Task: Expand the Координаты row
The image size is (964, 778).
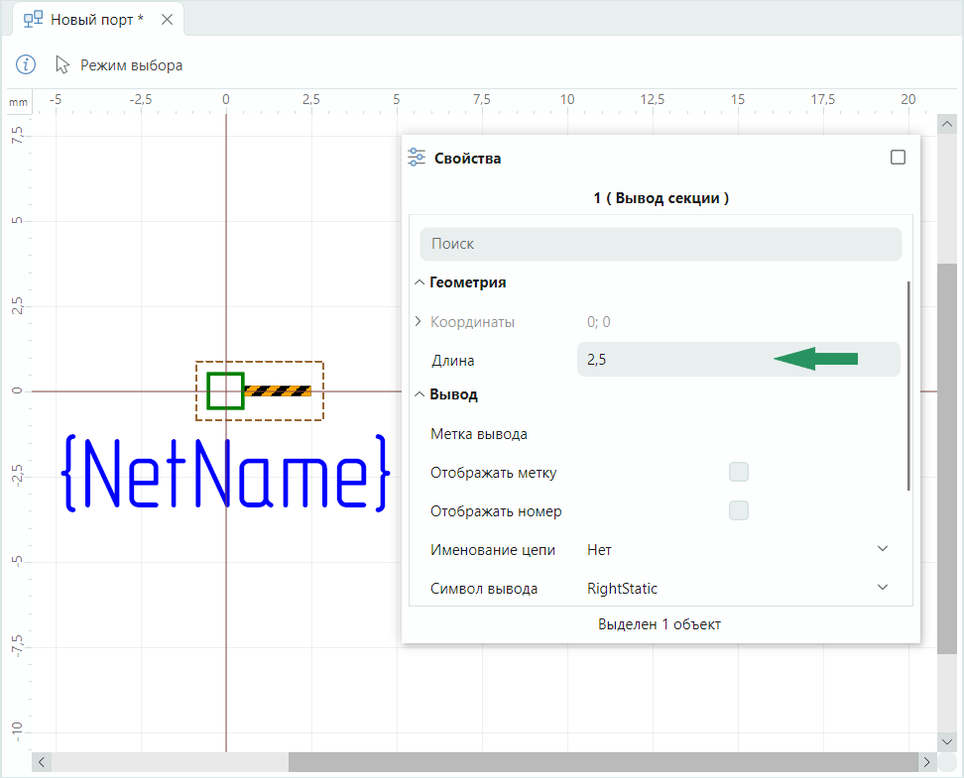Action: point(418,322)
